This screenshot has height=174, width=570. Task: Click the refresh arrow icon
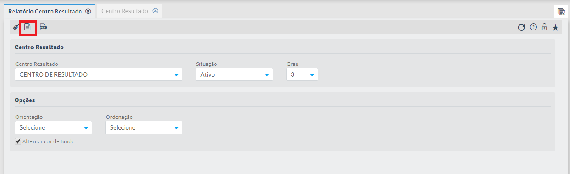pos(521,27)
